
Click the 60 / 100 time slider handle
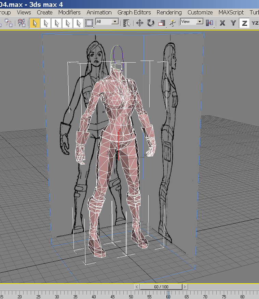click(x=161, y=287)
